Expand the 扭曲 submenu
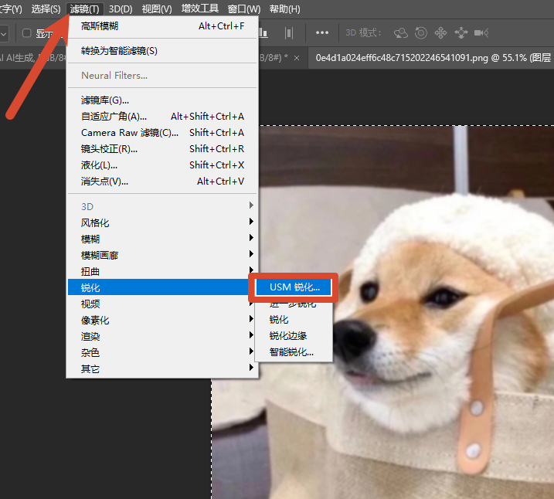 (162, 271)
